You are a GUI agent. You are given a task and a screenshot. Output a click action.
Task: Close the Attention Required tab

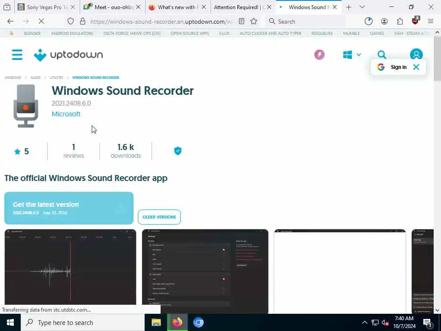pyautogui.click(x=269, y=7)
